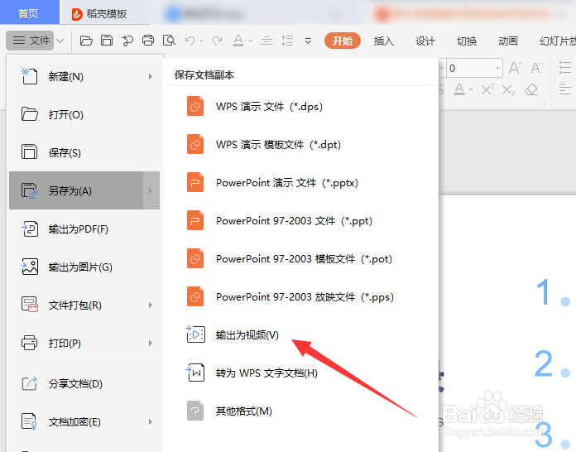The image size is (576, 452).
Task: Open the 文件 menu button
Action: coord(30,41)
